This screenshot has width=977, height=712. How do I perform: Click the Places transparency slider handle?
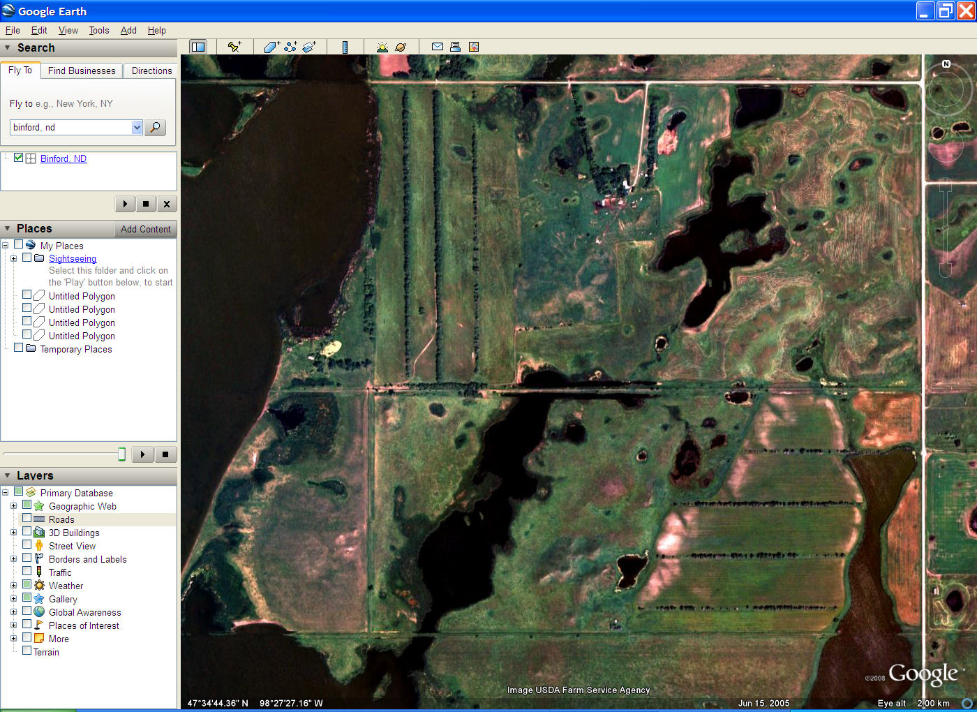[121, 454]
